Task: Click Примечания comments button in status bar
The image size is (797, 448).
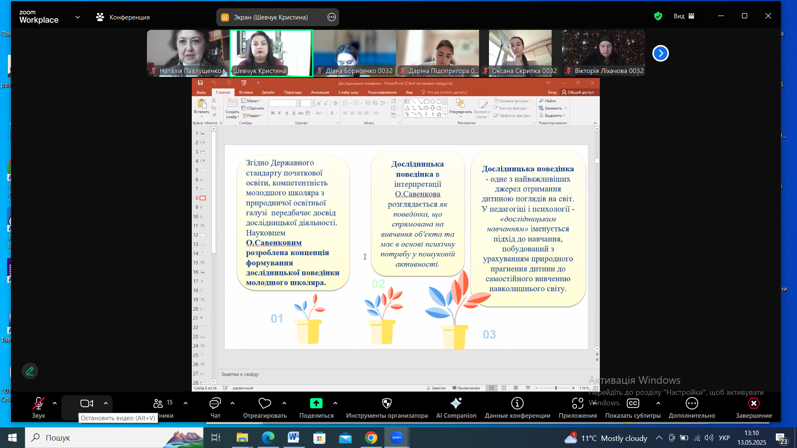Action: tap(466, 388)
